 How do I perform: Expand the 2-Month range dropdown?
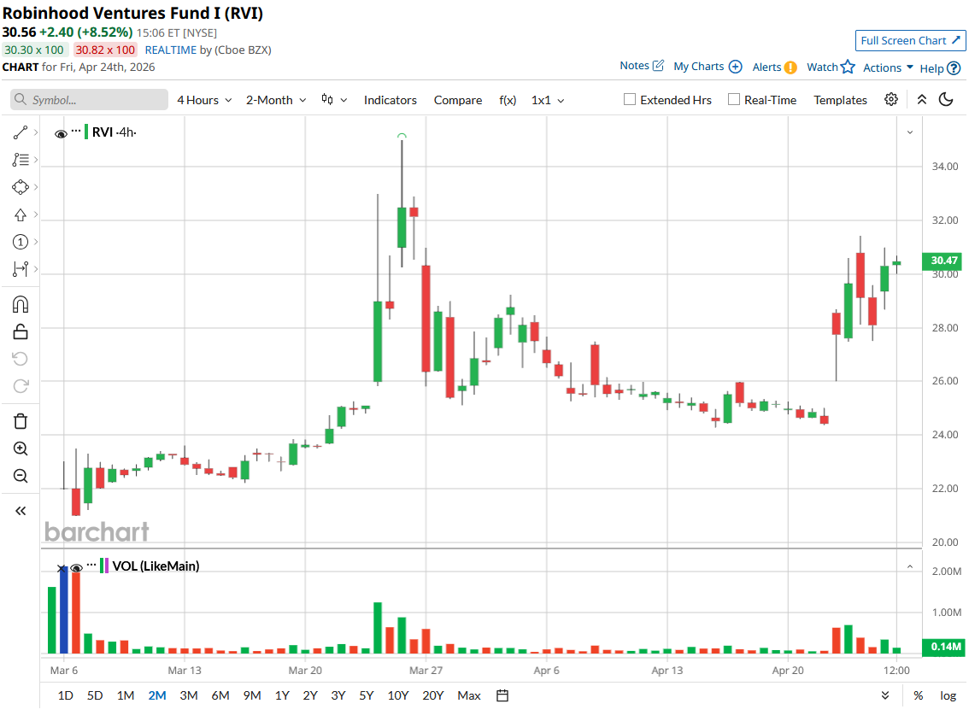click(274, 100)
